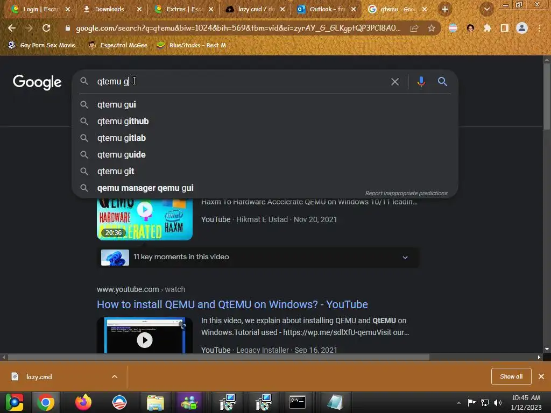
Task: Open the messenger people icon in taskbar
Action: pos(190,402)
